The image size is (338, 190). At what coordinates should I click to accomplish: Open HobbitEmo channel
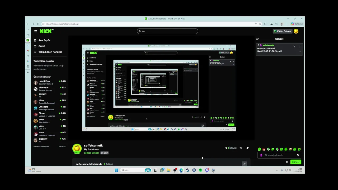click(x=49, y=82)
